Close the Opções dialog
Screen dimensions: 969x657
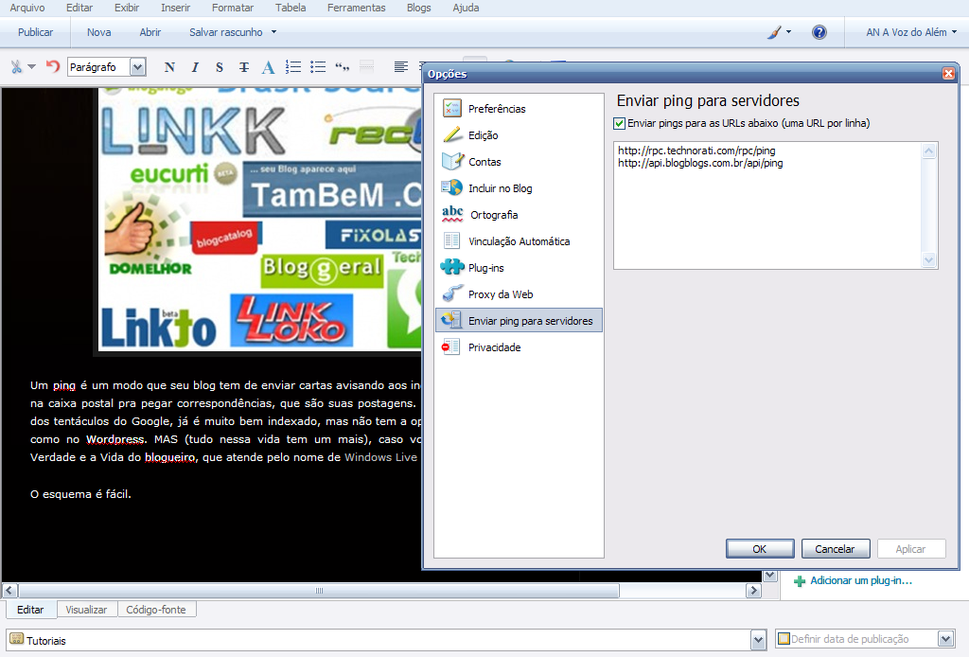[948, 74]
